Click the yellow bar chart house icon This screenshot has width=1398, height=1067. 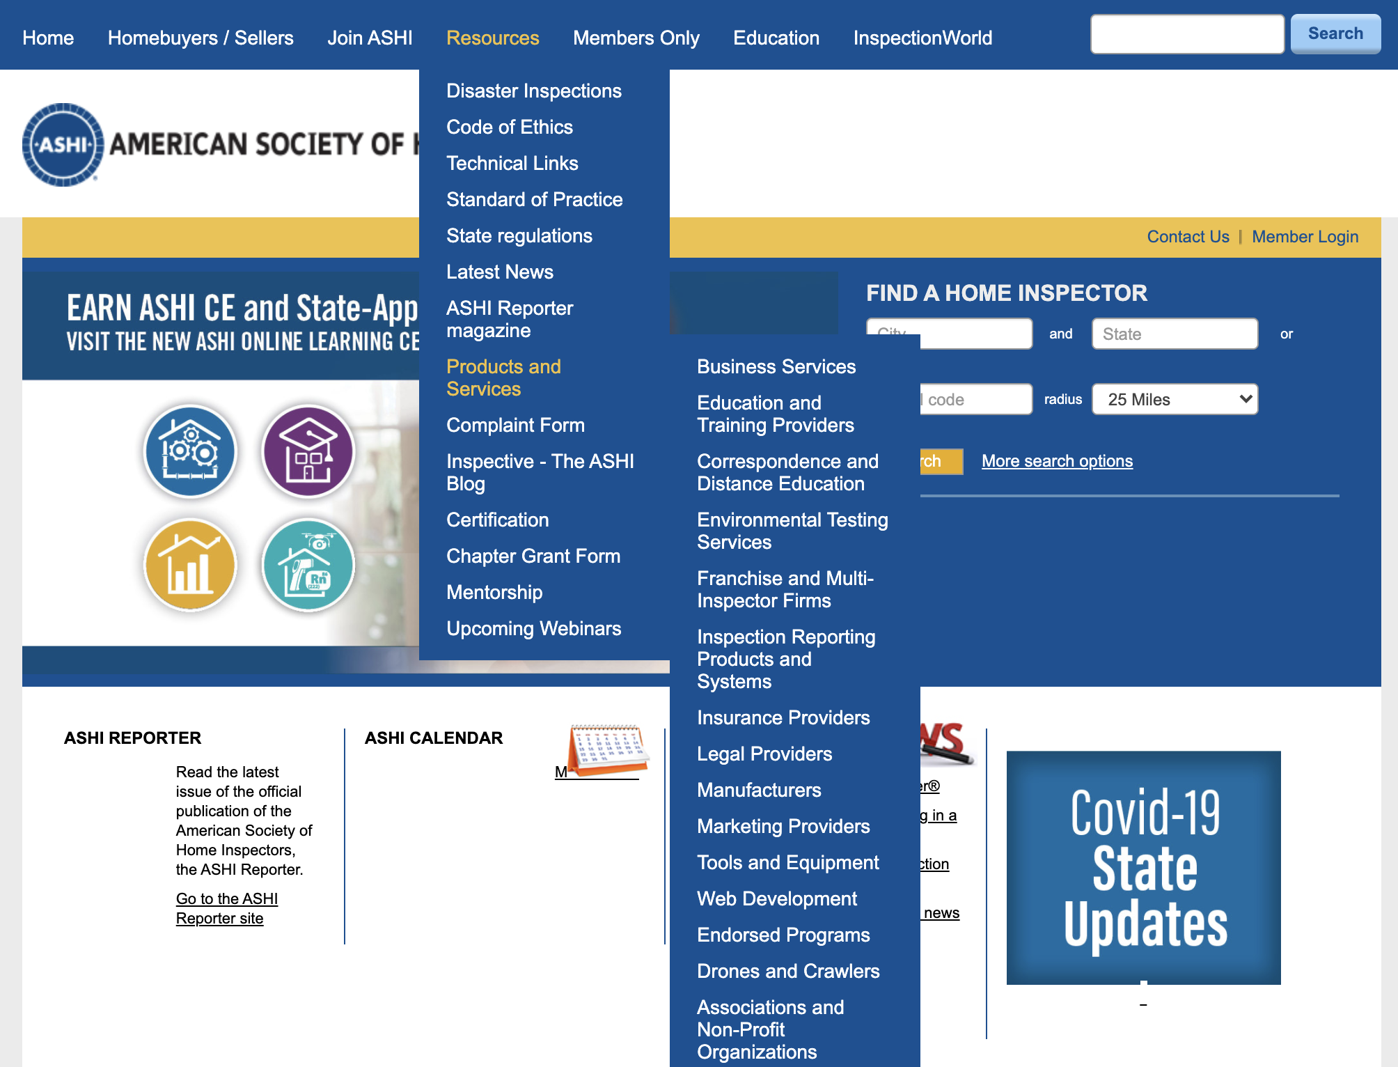pos(190,565)
